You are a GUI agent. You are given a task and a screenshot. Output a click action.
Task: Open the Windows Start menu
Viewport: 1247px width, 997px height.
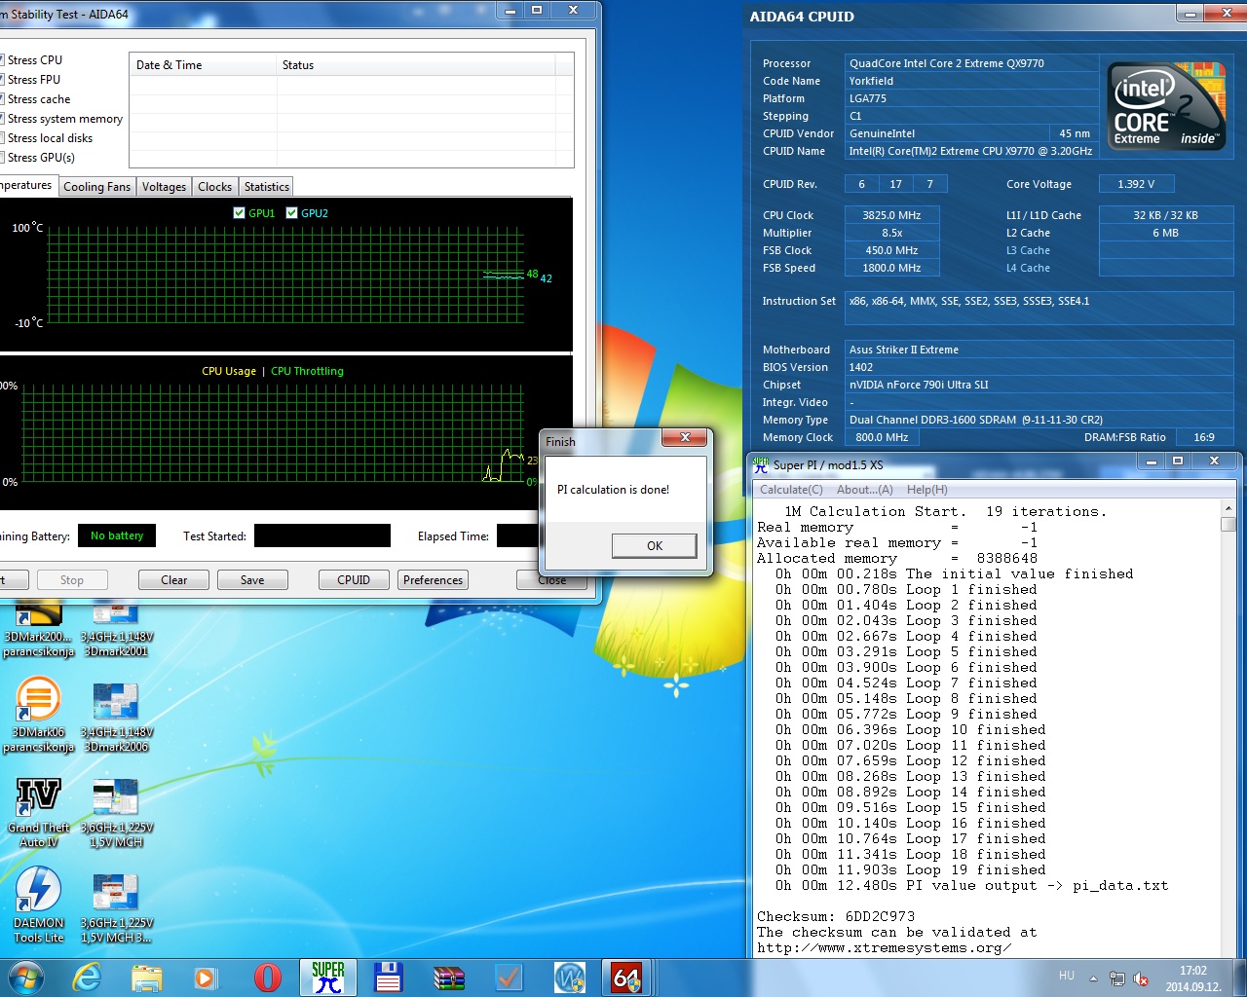26,977
